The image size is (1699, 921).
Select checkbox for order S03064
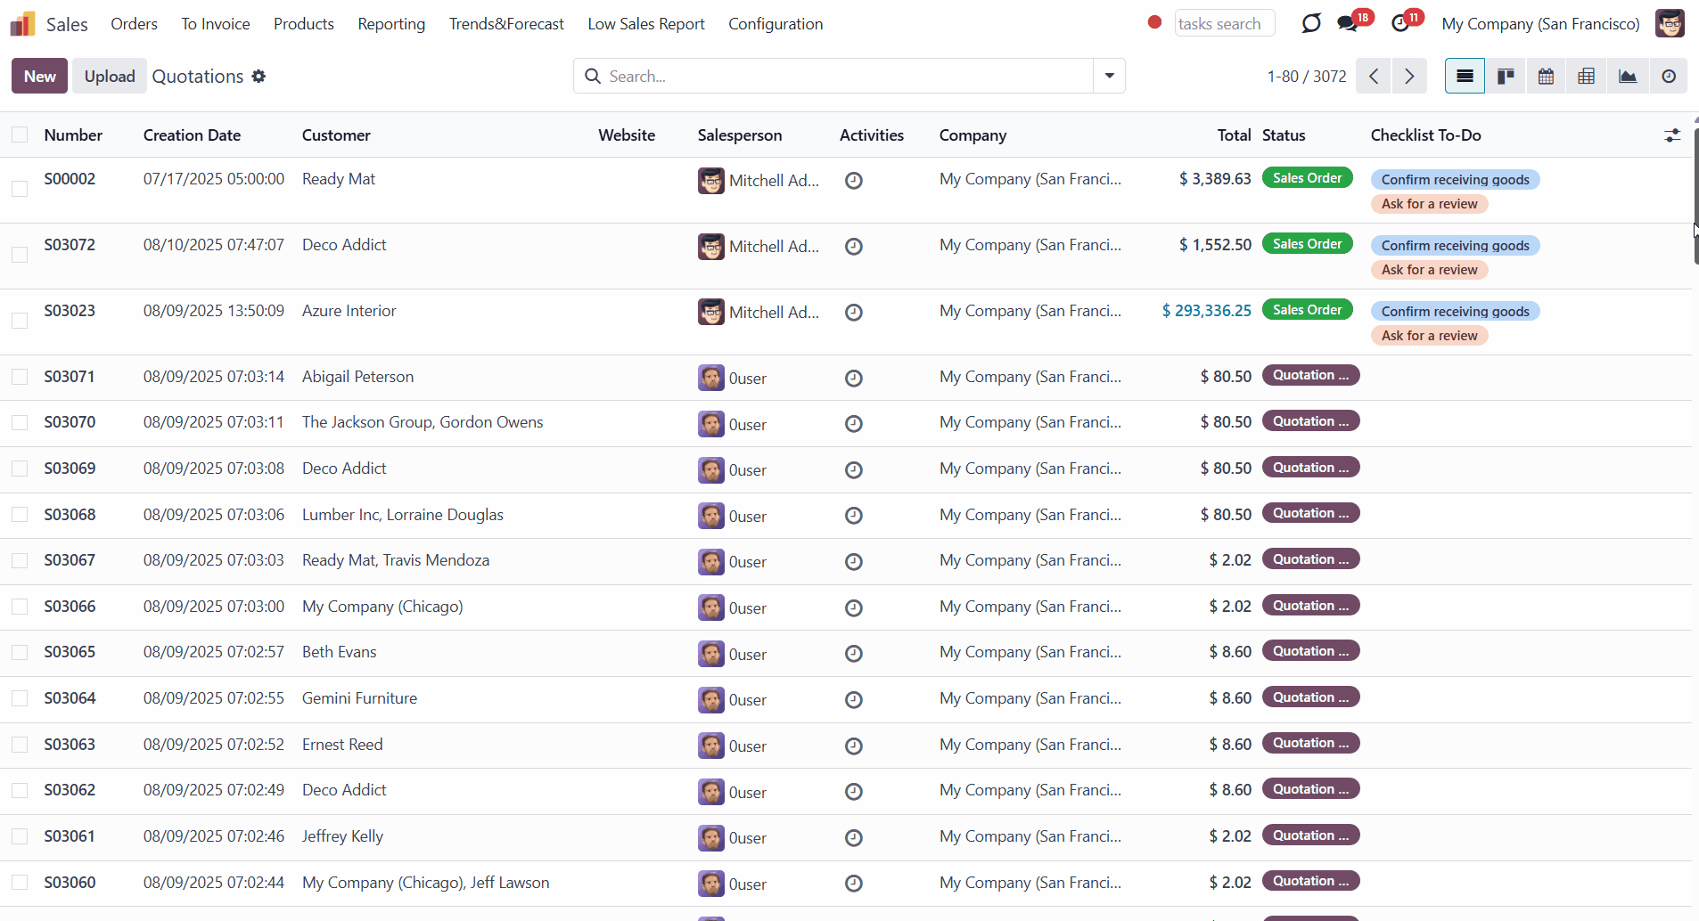click(x=20, y=698)
